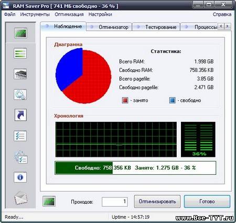236x223 pixels.
Task: Switch to the Оптимизатор tab
Action: click(x=109, y=27)
